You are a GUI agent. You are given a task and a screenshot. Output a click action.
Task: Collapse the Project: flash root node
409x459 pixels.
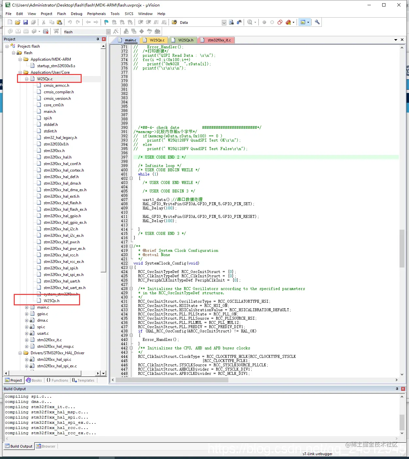point(7,46)
